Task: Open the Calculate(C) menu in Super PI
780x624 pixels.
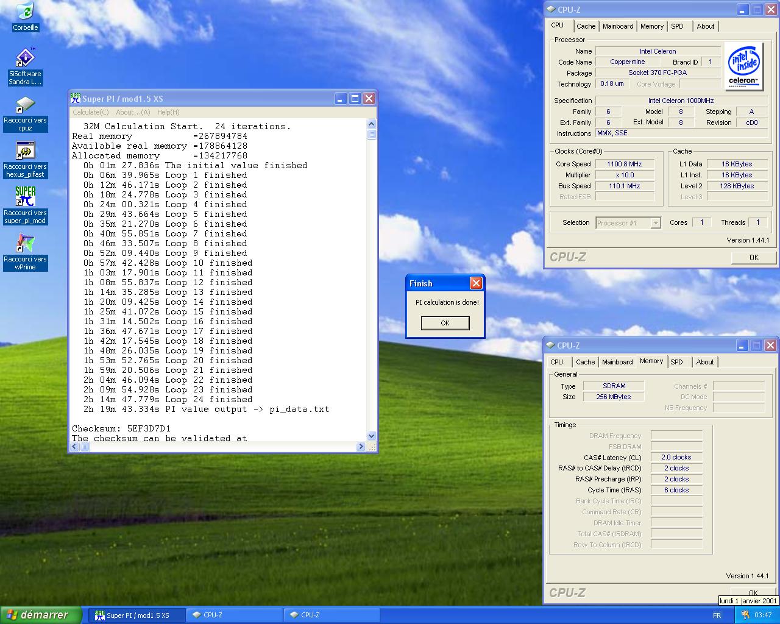Action: (91, 112)
